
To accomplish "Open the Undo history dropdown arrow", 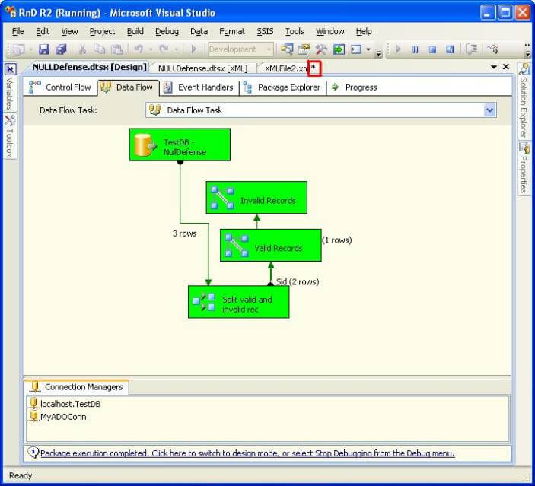I will coord(151,49).
